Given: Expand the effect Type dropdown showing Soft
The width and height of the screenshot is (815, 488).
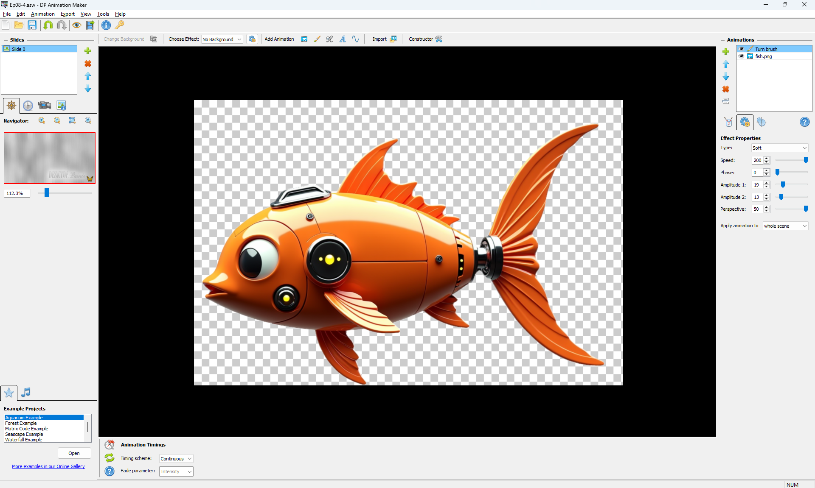Looking at the screenshot, I should (779, 148).
